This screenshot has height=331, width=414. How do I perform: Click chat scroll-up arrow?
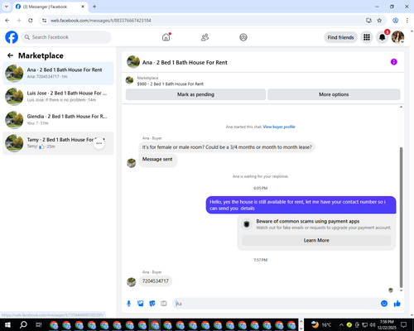pos(401,107)
